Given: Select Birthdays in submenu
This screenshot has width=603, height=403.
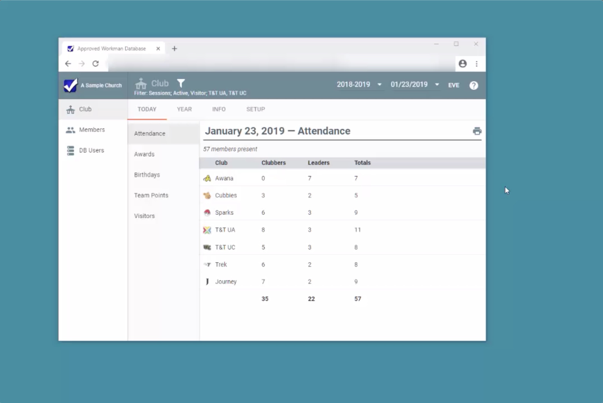Looking at the screenshot, I should pos(147,175).
